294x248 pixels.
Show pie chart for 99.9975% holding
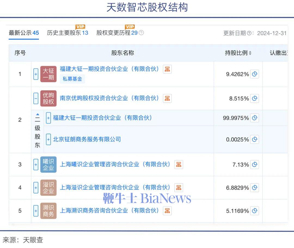point(255,118)
